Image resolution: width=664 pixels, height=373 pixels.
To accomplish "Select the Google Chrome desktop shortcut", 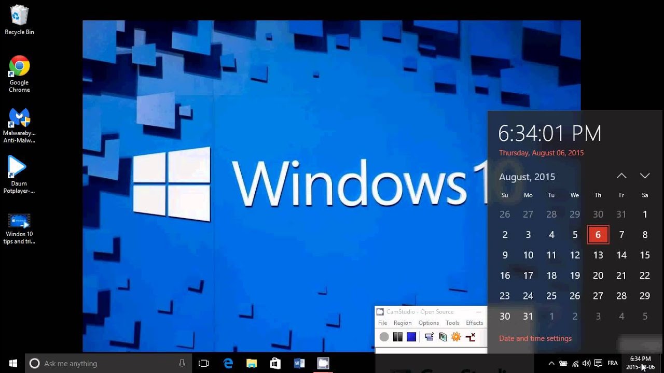I will pos(19,74).
